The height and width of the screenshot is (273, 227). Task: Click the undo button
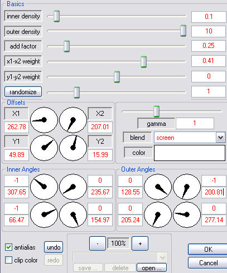coord(54,247)
